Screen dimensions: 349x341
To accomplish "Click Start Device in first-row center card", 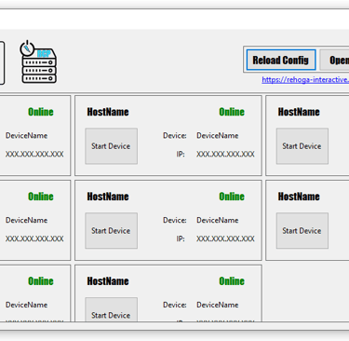I will click(x=111, y=146).
